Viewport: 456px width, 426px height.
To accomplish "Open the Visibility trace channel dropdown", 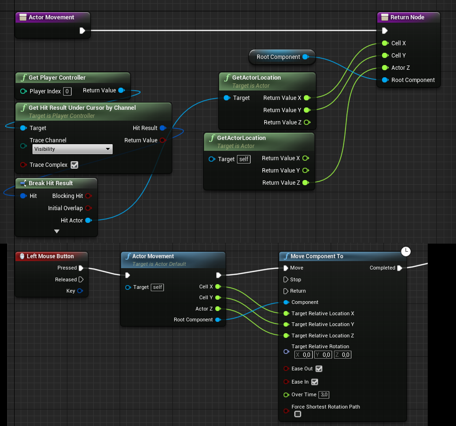I will (x=73, y=149).
